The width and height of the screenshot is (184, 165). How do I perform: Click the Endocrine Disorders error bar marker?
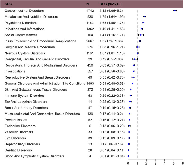[x=129, y=126]
